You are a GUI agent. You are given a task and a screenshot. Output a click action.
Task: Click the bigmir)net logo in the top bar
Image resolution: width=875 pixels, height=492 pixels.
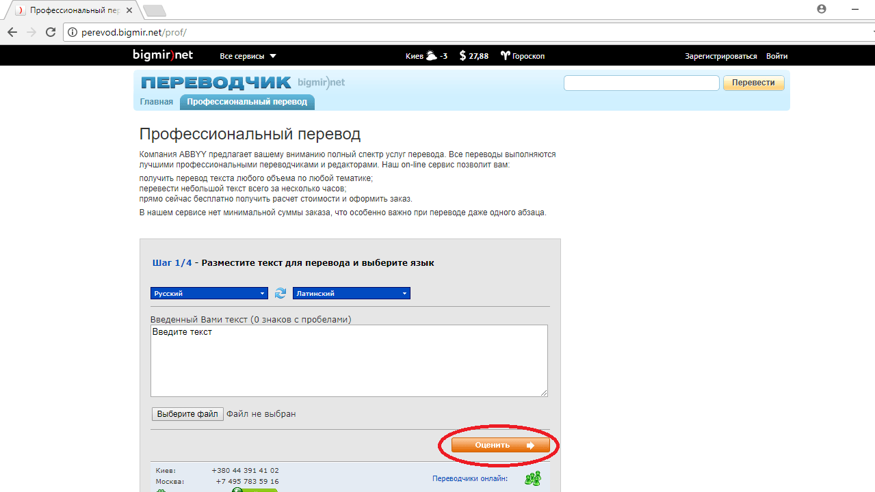[x=163, y=55]
